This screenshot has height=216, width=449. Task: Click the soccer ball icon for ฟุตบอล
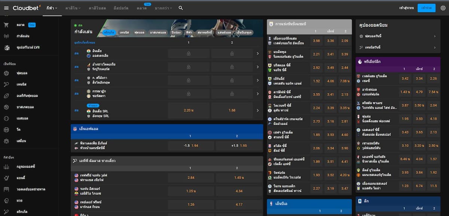click(6, 73)
